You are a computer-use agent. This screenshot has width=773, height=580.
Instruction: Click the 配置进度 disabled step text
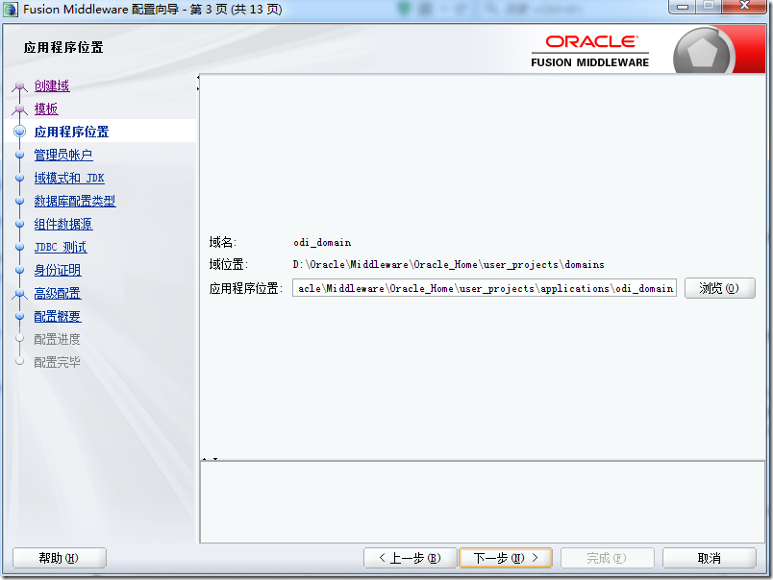(x=57, y=339)
